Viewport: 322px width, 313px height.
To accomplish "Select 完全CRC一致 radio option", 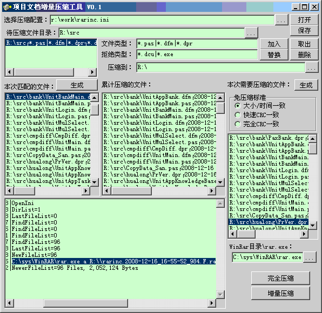I will click(x=237, y=124).
